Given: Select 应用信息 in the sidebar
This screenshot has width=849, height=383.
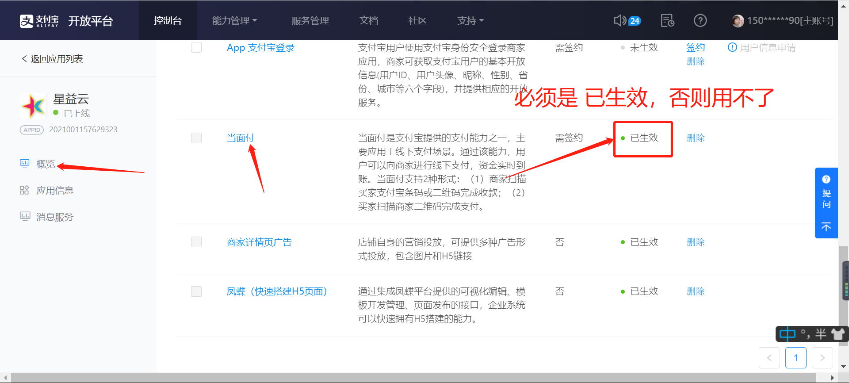Looking at the screenshot, I should [x=55, y=190].
